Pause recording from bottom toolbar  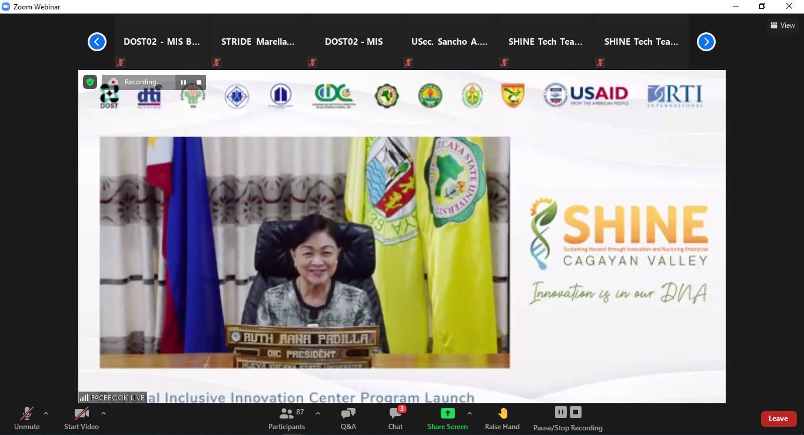[x=561, y=412]
